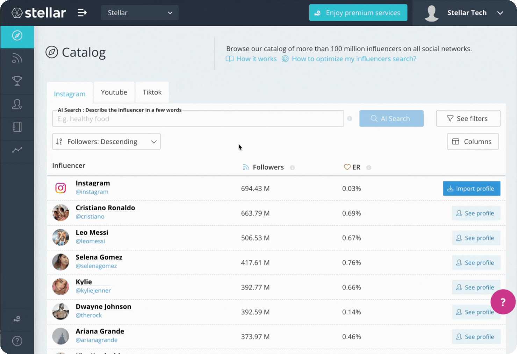517x354 pixels.
Task: Click the @selenagomez handle
Action: pos(96,266)
